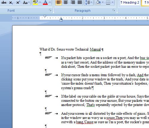This screenshot has width=149, height=128.
Task: Place cursor in 'If a packet hits a pocket' line
Action: (105, 58)
